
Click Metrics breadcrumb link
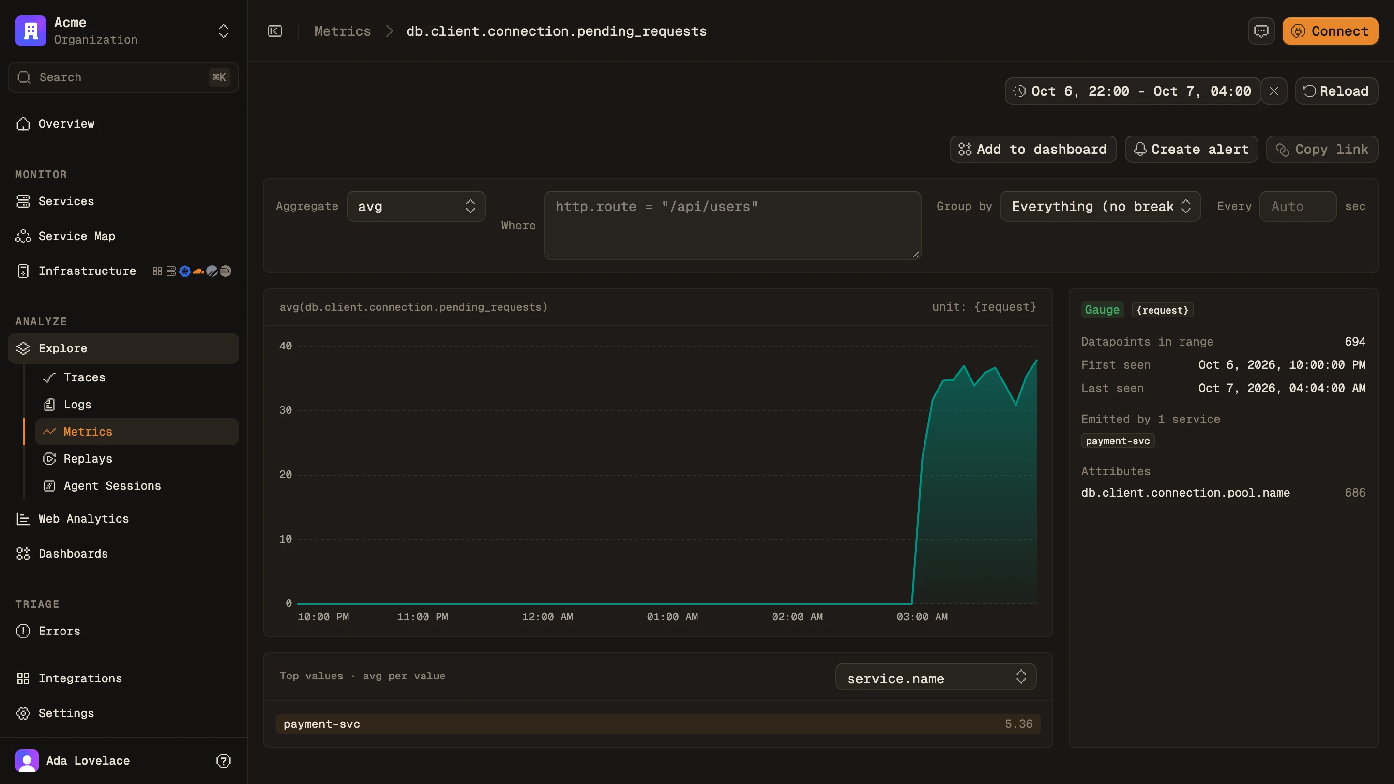pos(343,31)
